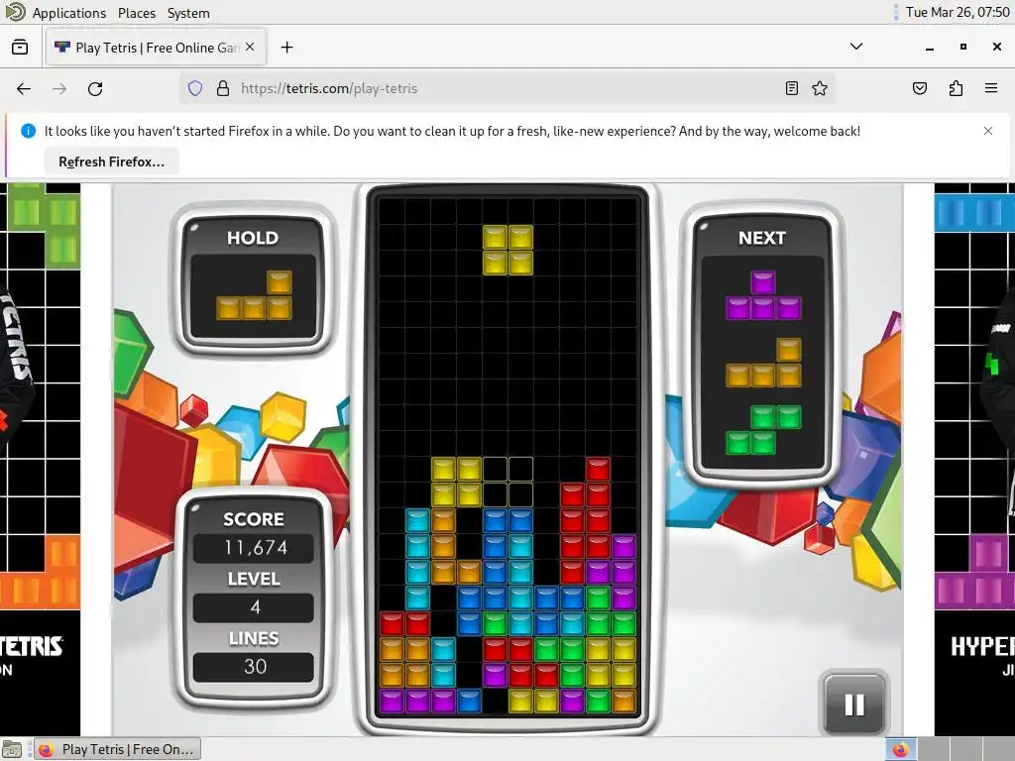Click the score value 11,674
Viewport: 1015px width, 761px height.
(x=255, y=548)
